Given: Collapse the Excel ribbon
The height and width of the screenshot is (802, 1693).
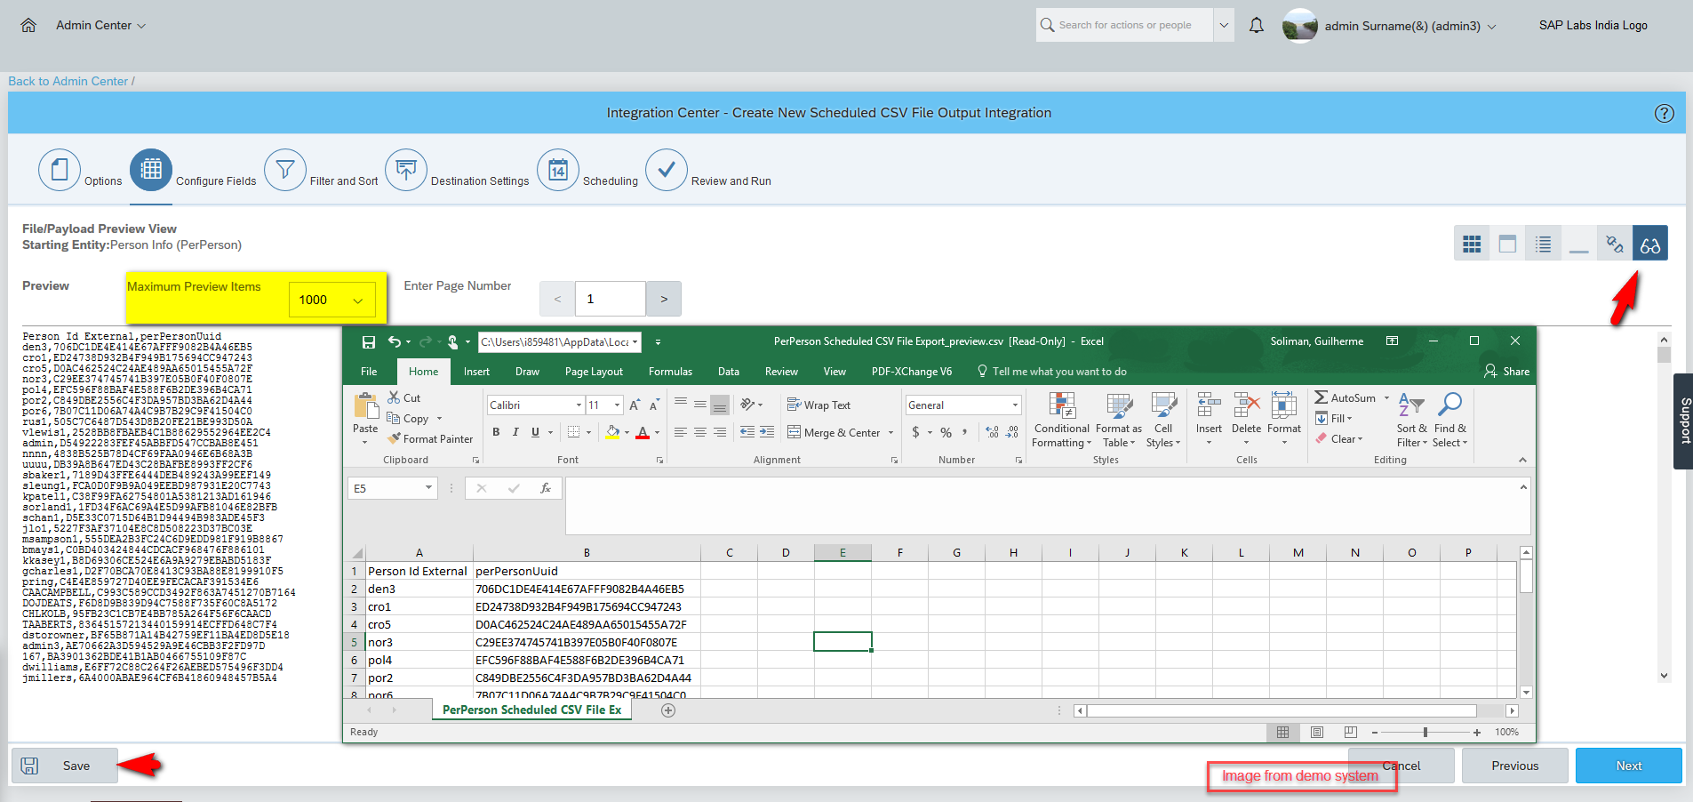Looking at the screenshot, I should click(x=1522, y=460).
